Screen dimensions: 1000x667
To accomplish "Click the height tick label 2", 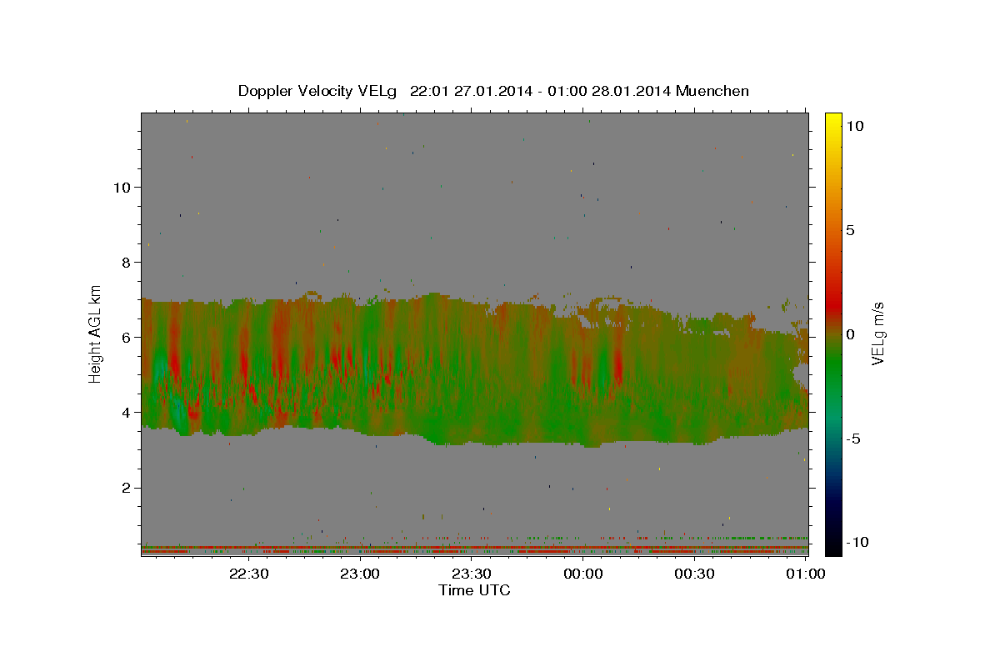I will pyautogui.click(x=126, y=488).
